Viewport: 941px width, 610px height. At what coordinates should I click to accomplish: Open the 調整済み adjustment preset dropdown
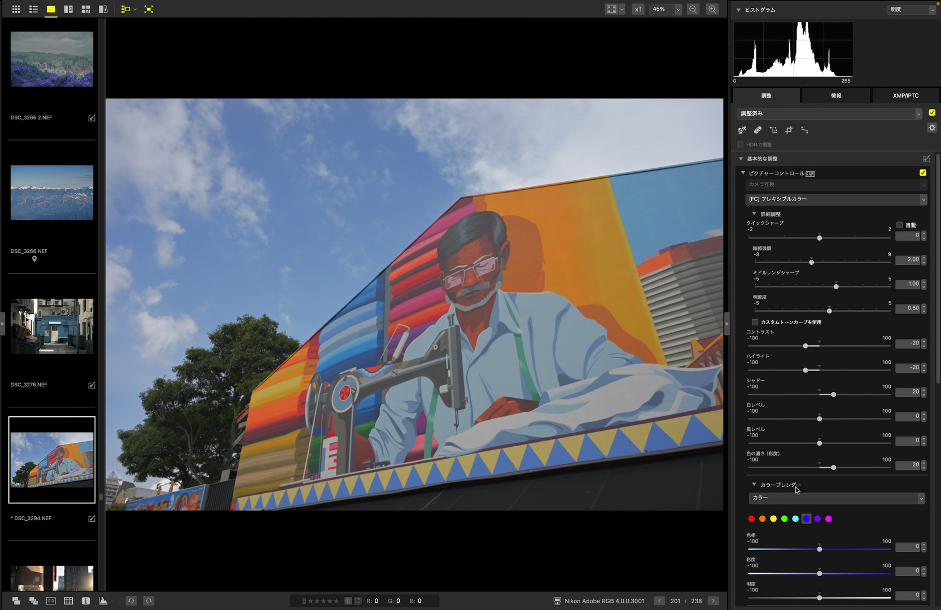pyautogui.click(x=829, y=114)
